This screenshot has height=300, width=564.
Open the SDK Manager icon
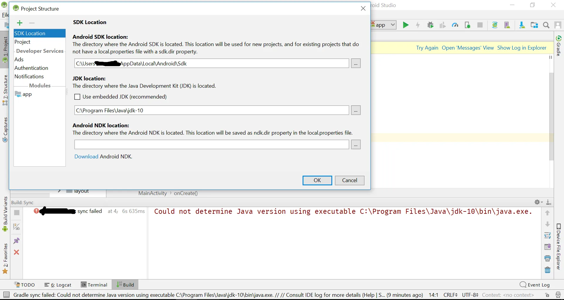[522, 25]
